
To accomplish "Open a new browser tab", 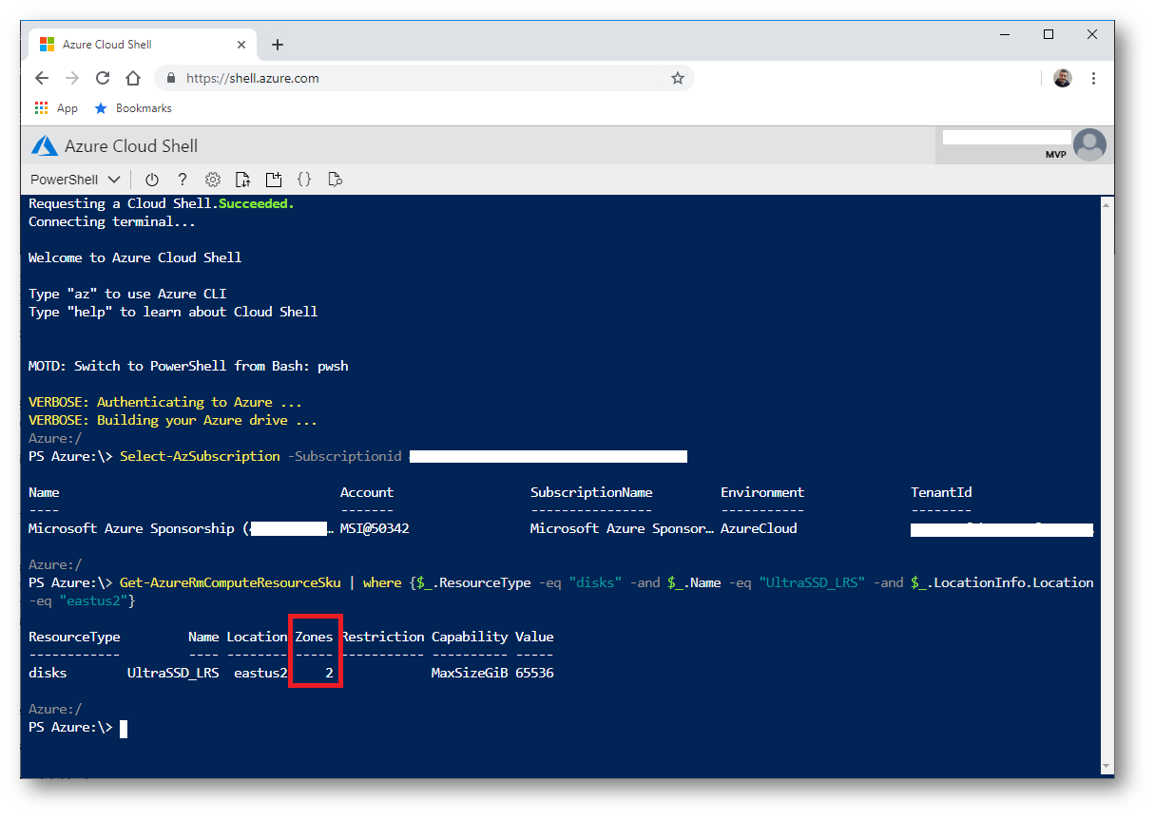I will point(278,45).
